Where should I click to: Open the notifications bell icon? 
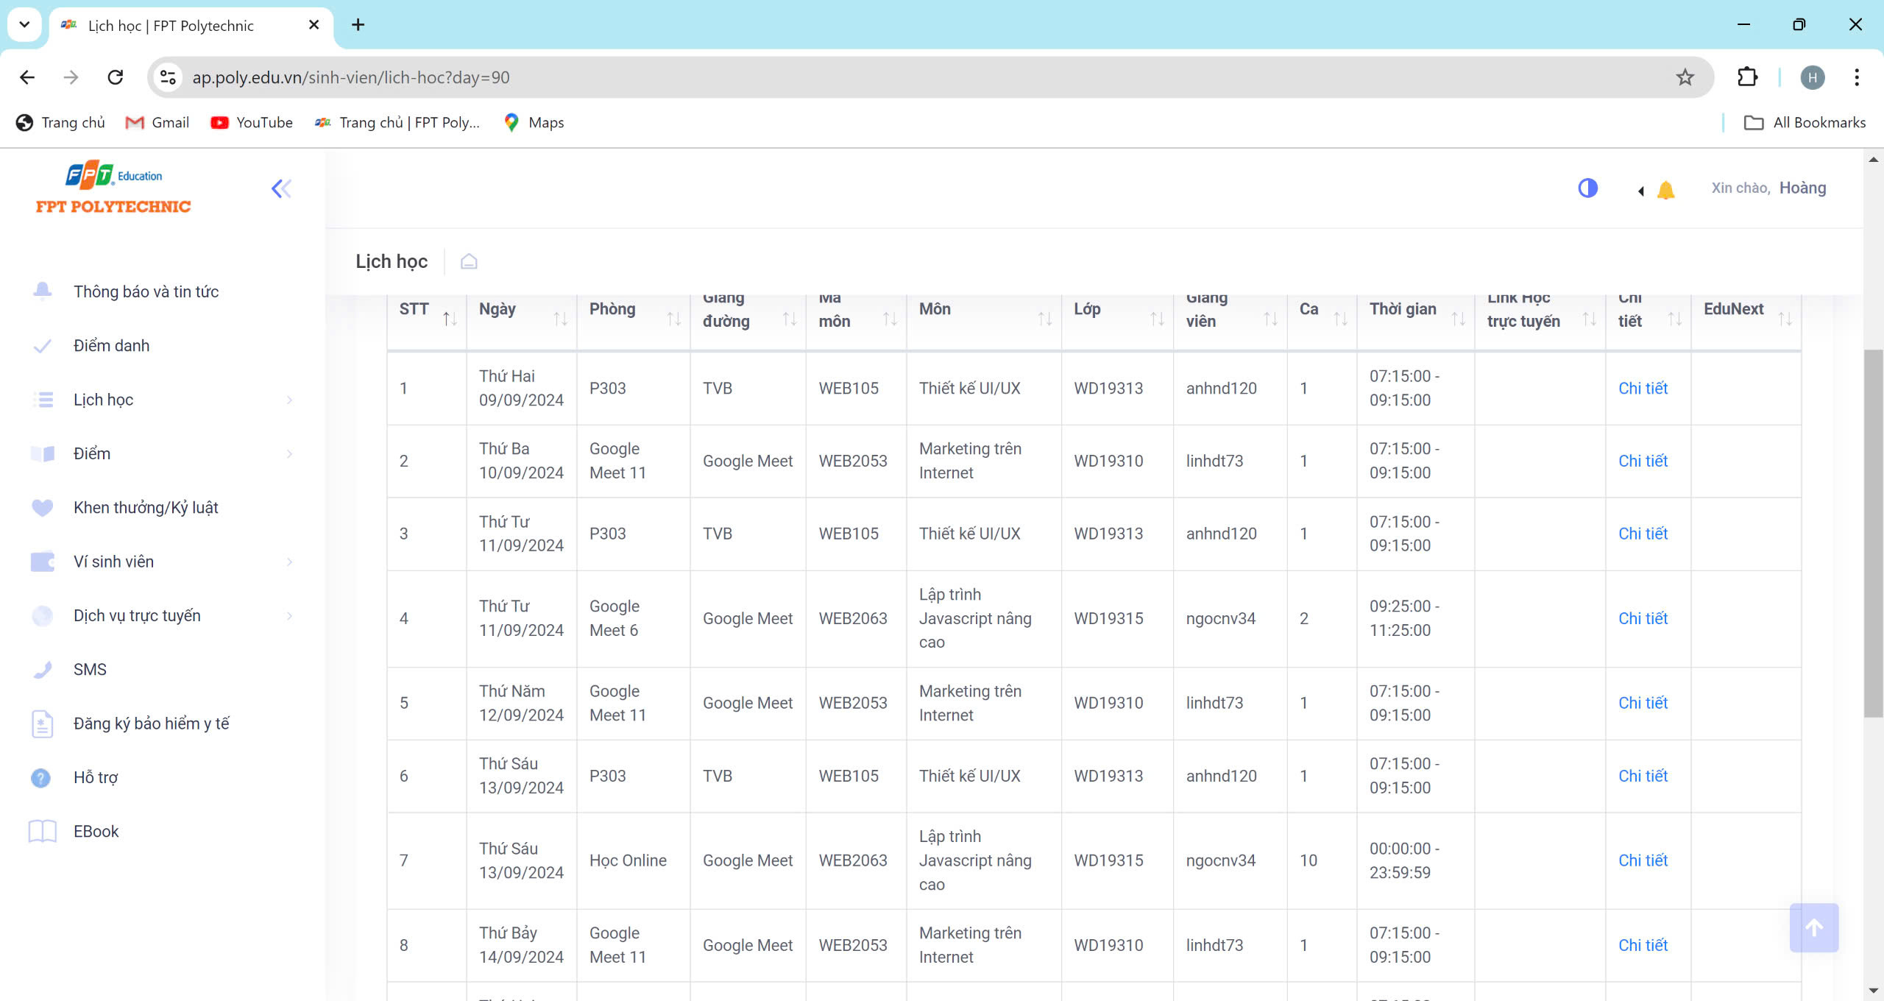[1665, 191]
